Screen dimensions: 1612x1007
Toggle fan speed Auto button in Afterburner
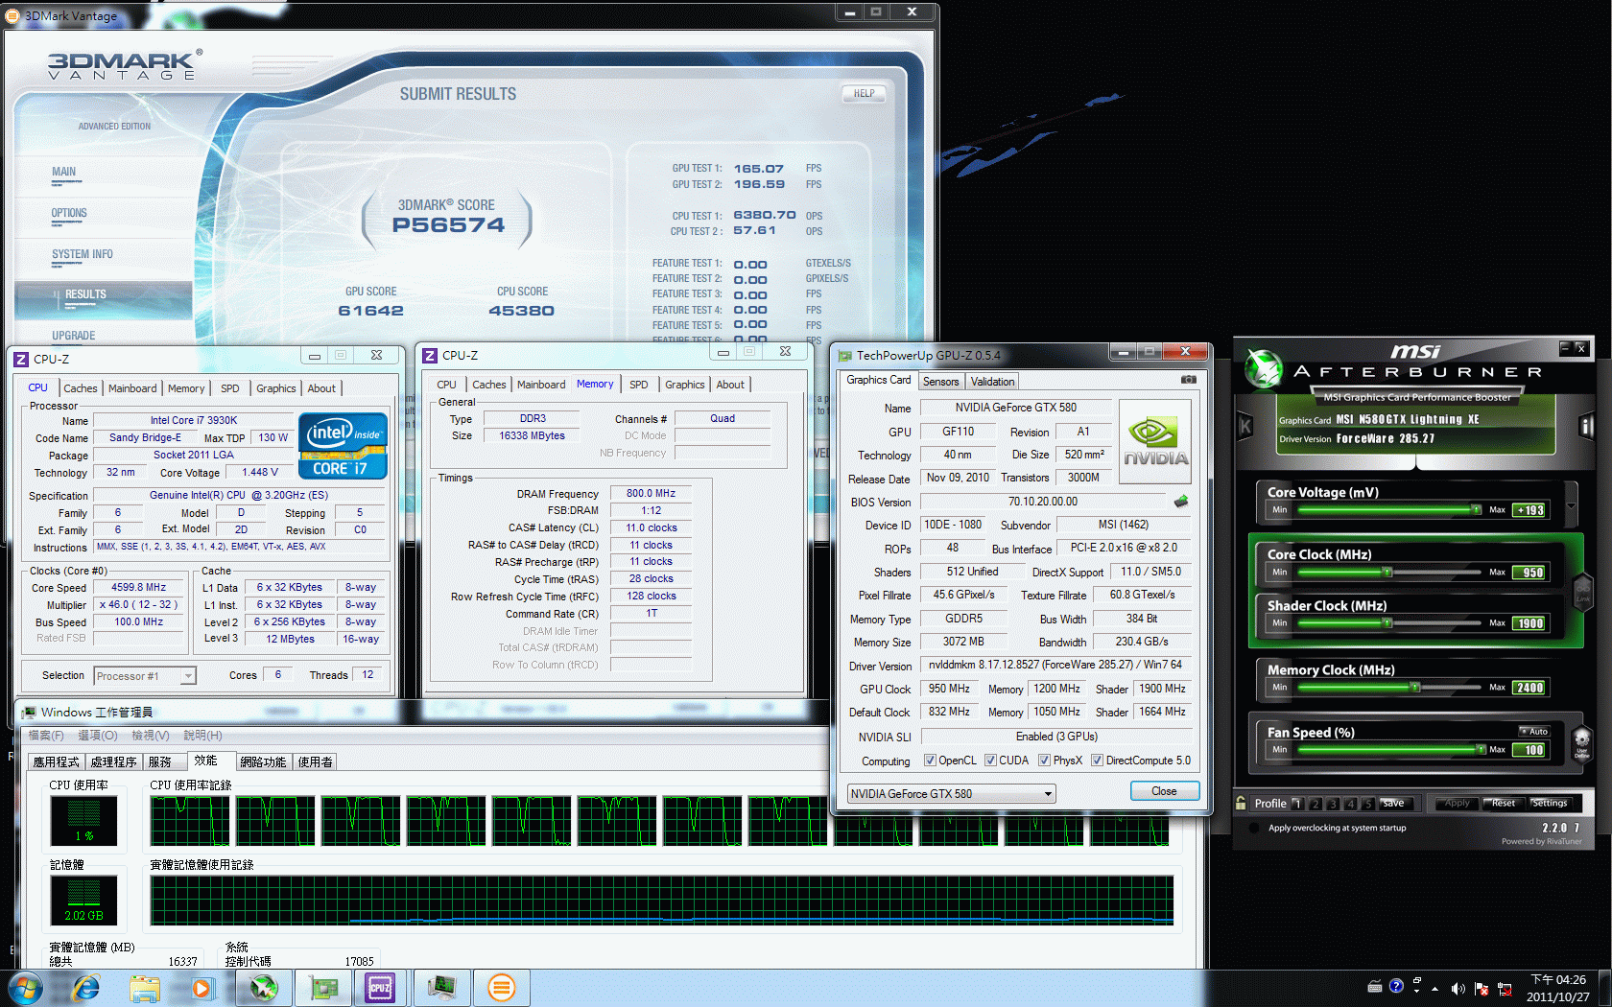1534,731
